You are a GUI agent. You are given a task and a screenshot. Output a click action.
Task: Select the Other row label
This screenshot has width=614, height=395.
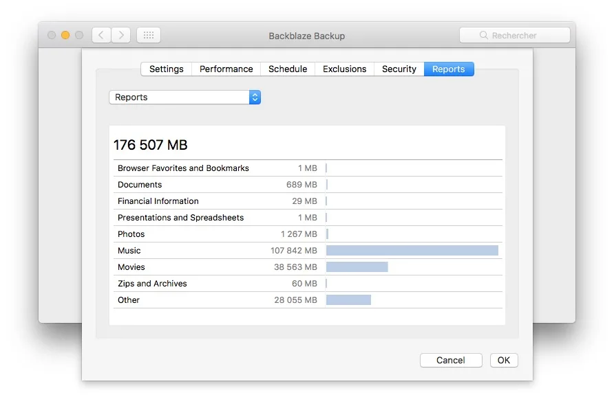pos(129,300)
